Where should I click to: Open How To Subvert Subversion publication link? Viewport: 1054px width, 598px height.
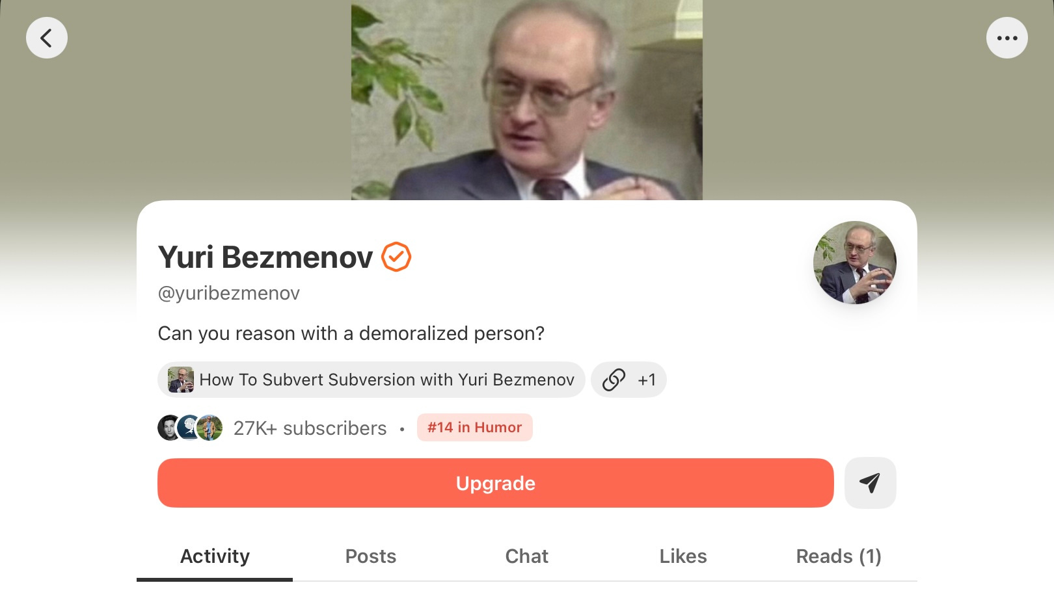click(x=372, y=380)
